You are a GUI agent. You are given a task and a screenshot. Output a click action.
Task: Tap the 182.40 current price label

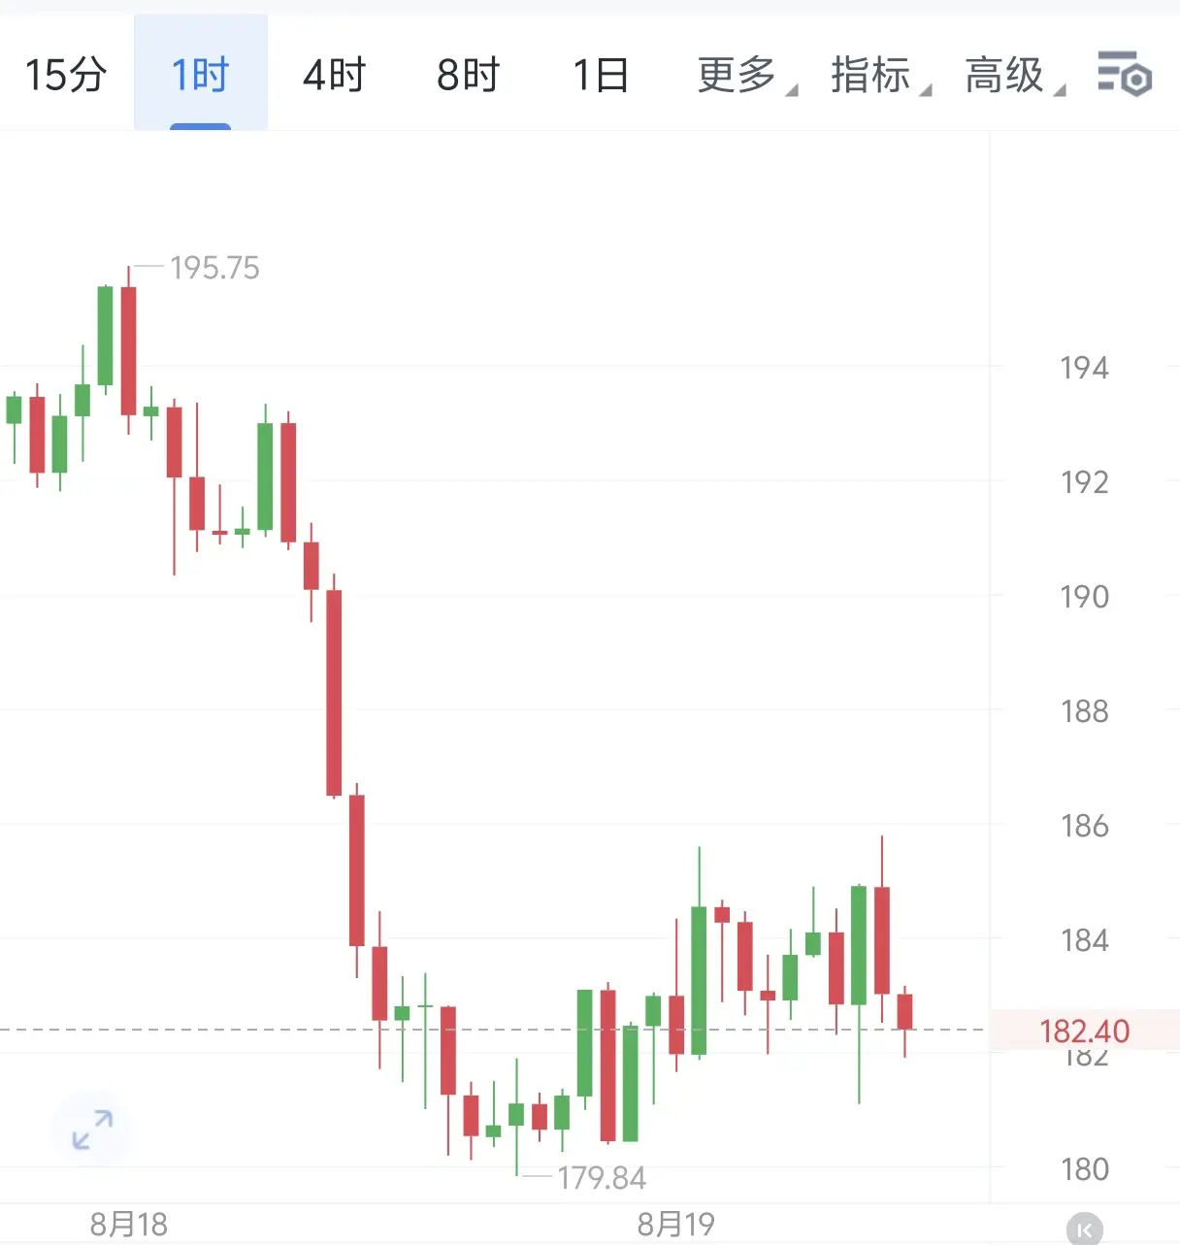tap(1084, 1031)
